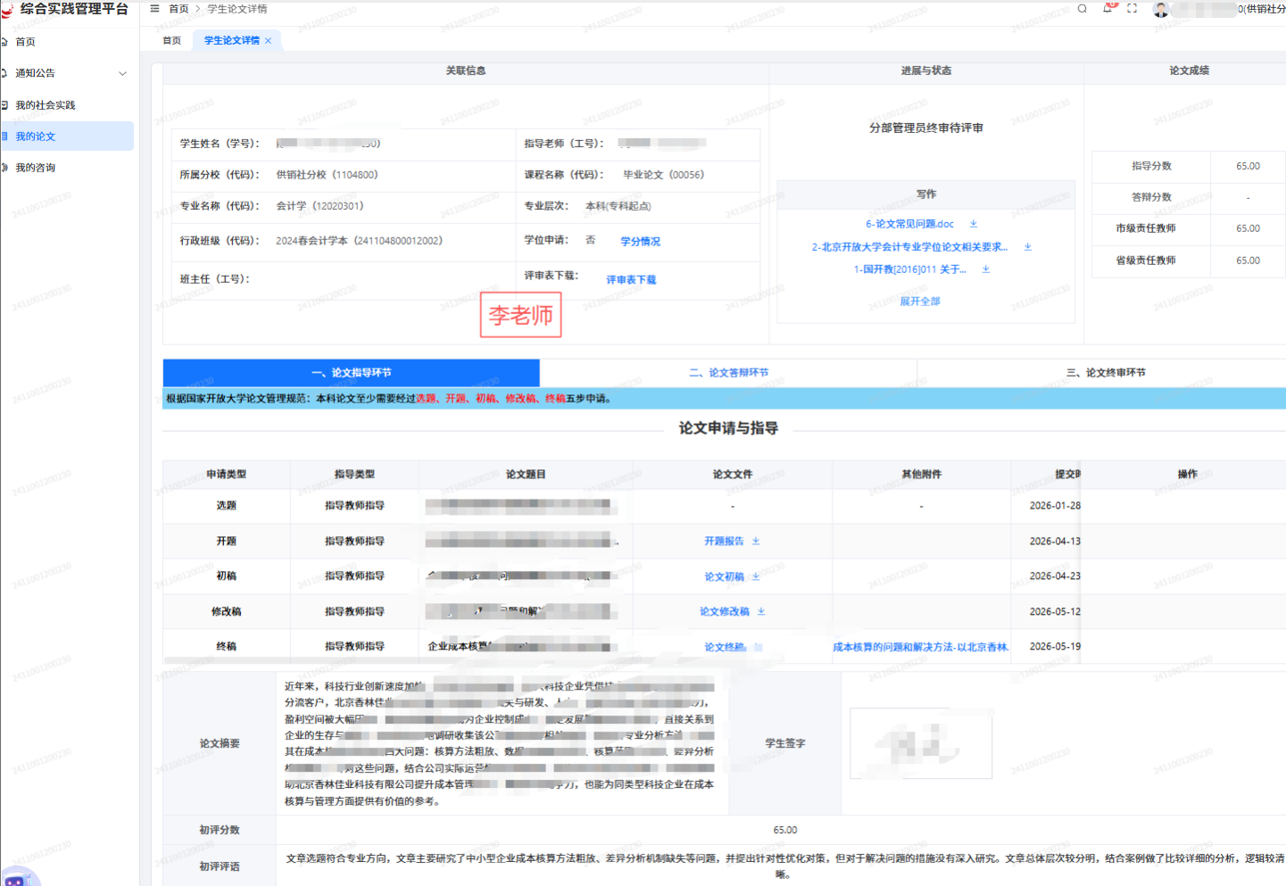The height and width of the screenshot is (886, 1286).
Task: Open the 1-国开教[2016]011 关于 file link
Action: coord(909,269)
